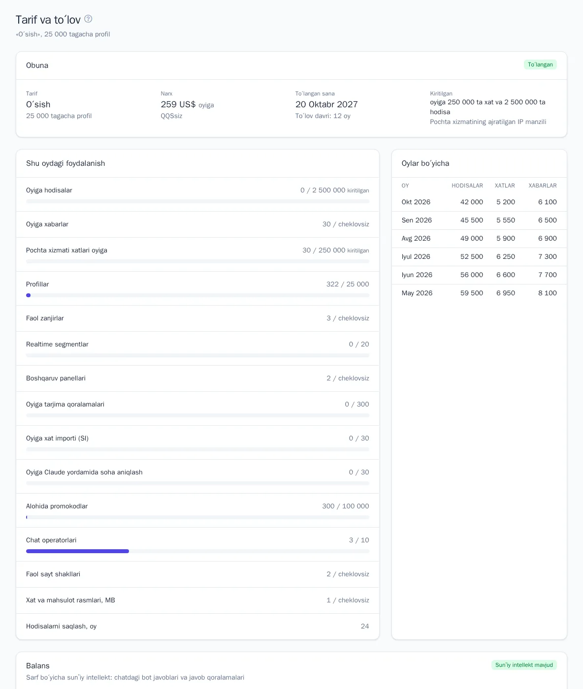Click the Oyiga hodisalar label
Image resolution: width=583 pixels, height=689 pixels.
[49, 190]
